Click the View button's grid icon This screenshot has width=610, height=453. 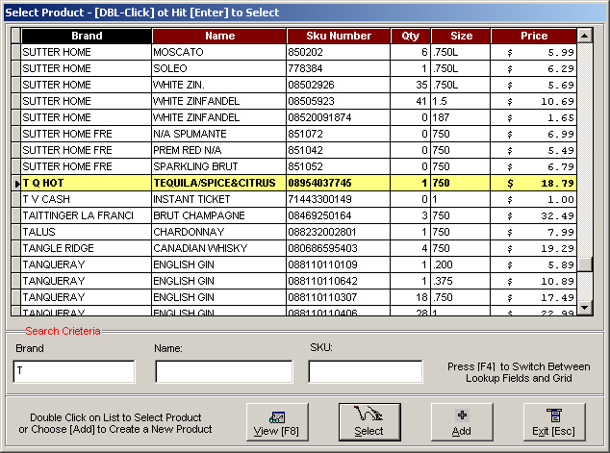coord(277,417)
